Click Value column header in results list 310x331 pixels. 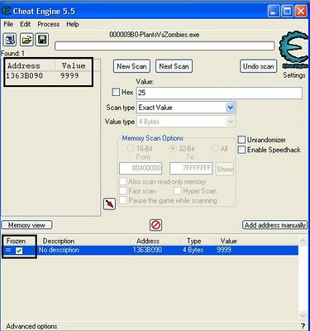(x=74, y=65)
